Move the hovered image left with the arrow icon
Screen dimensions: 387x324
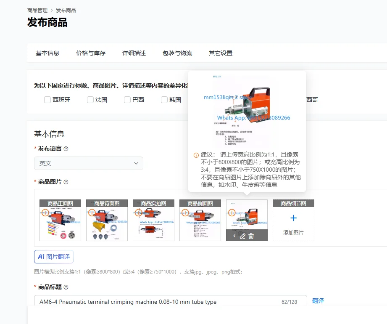tap(234, 236)
